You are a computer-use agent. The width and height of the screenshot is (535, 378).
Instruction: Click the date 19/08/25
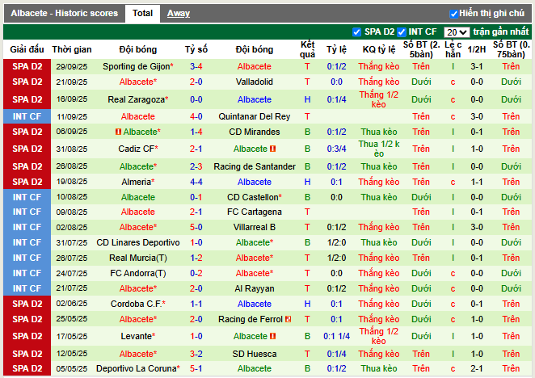[x=72, y=182]
